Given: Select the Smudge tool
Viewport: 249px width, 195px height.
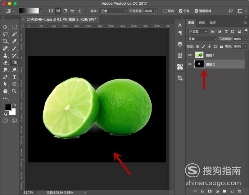Looking at the screenshot, I should pyautogui.click(x=5, y=70).
